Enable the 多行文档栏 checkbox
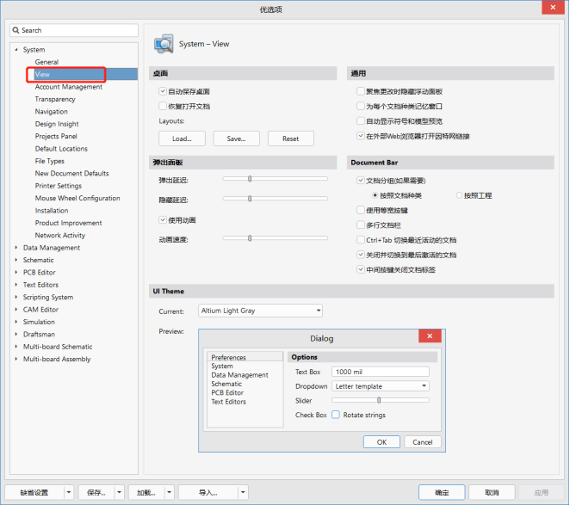This screenshot has height=505, width=570. pos(360,225)
